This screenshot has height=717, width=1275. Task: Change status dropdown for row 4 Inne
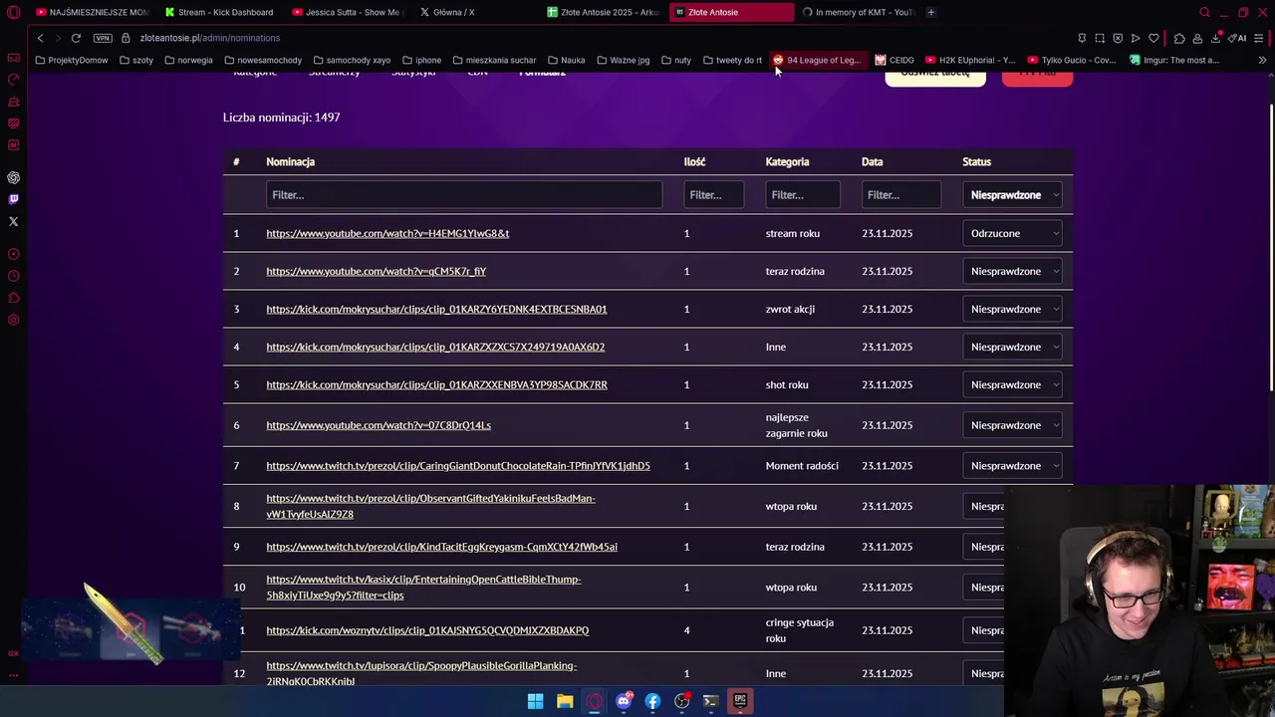(x=1014, y=347)
